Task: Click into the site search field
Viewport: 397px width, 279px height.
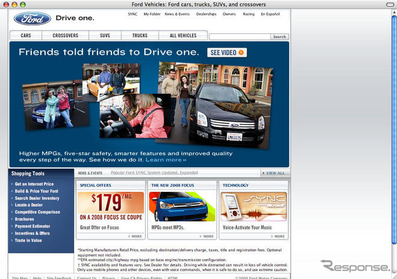Action: [240, 37]
